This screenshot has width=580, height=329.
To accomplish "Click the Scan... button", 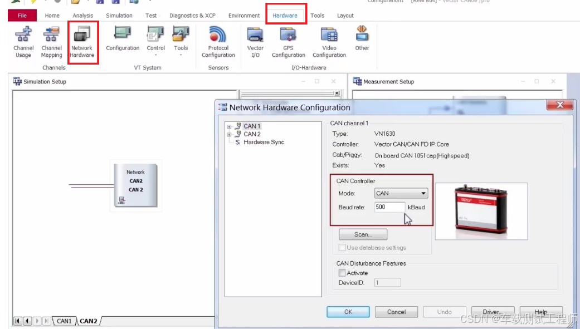I will 363,234.
